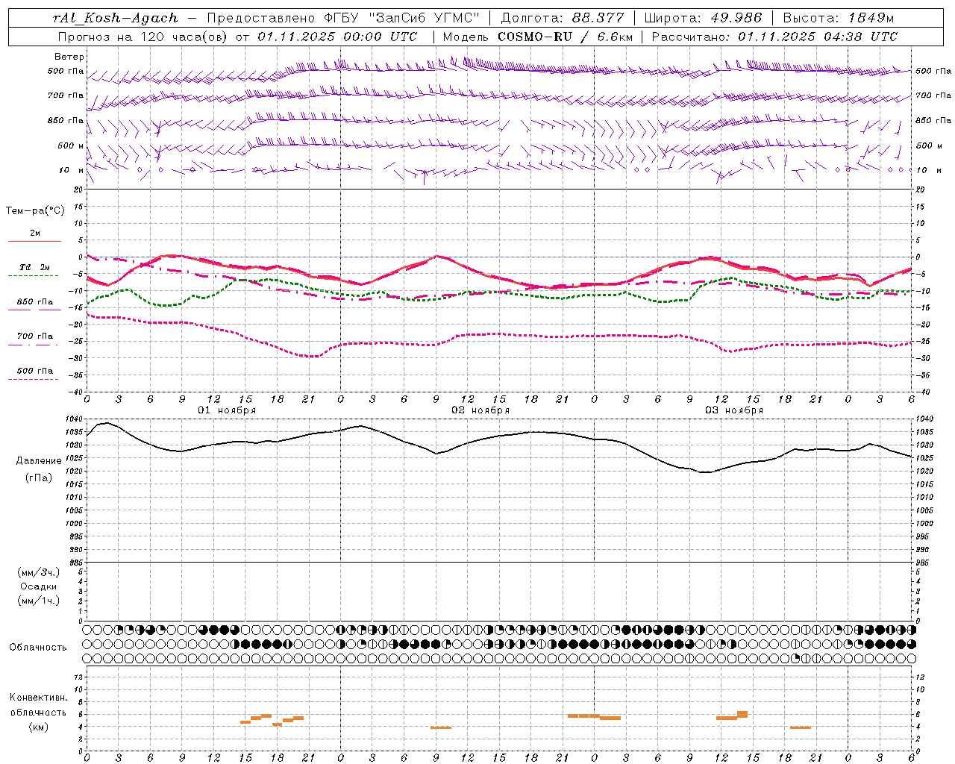Image resolution: width=955 pixels, height=764 pixels.
Task: Click the Высота: 1849м value
Action: pos(839,18)
